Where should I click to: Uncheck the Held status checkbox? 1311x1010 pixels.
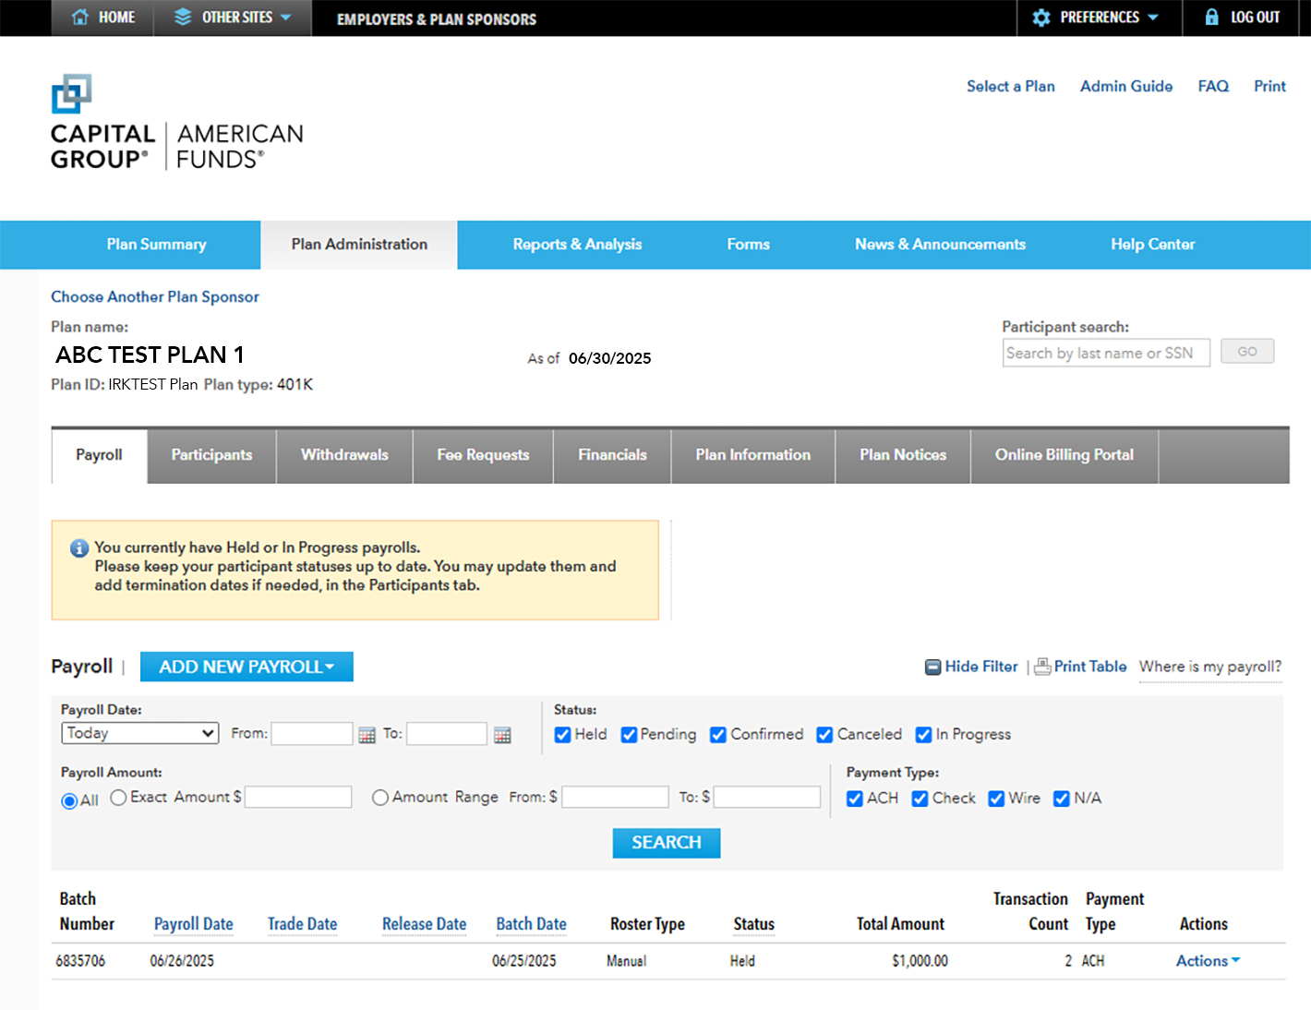[562, 735]
